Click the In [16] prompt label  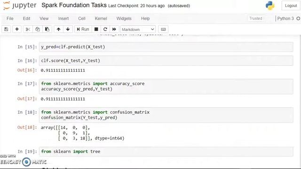[27, 61]
